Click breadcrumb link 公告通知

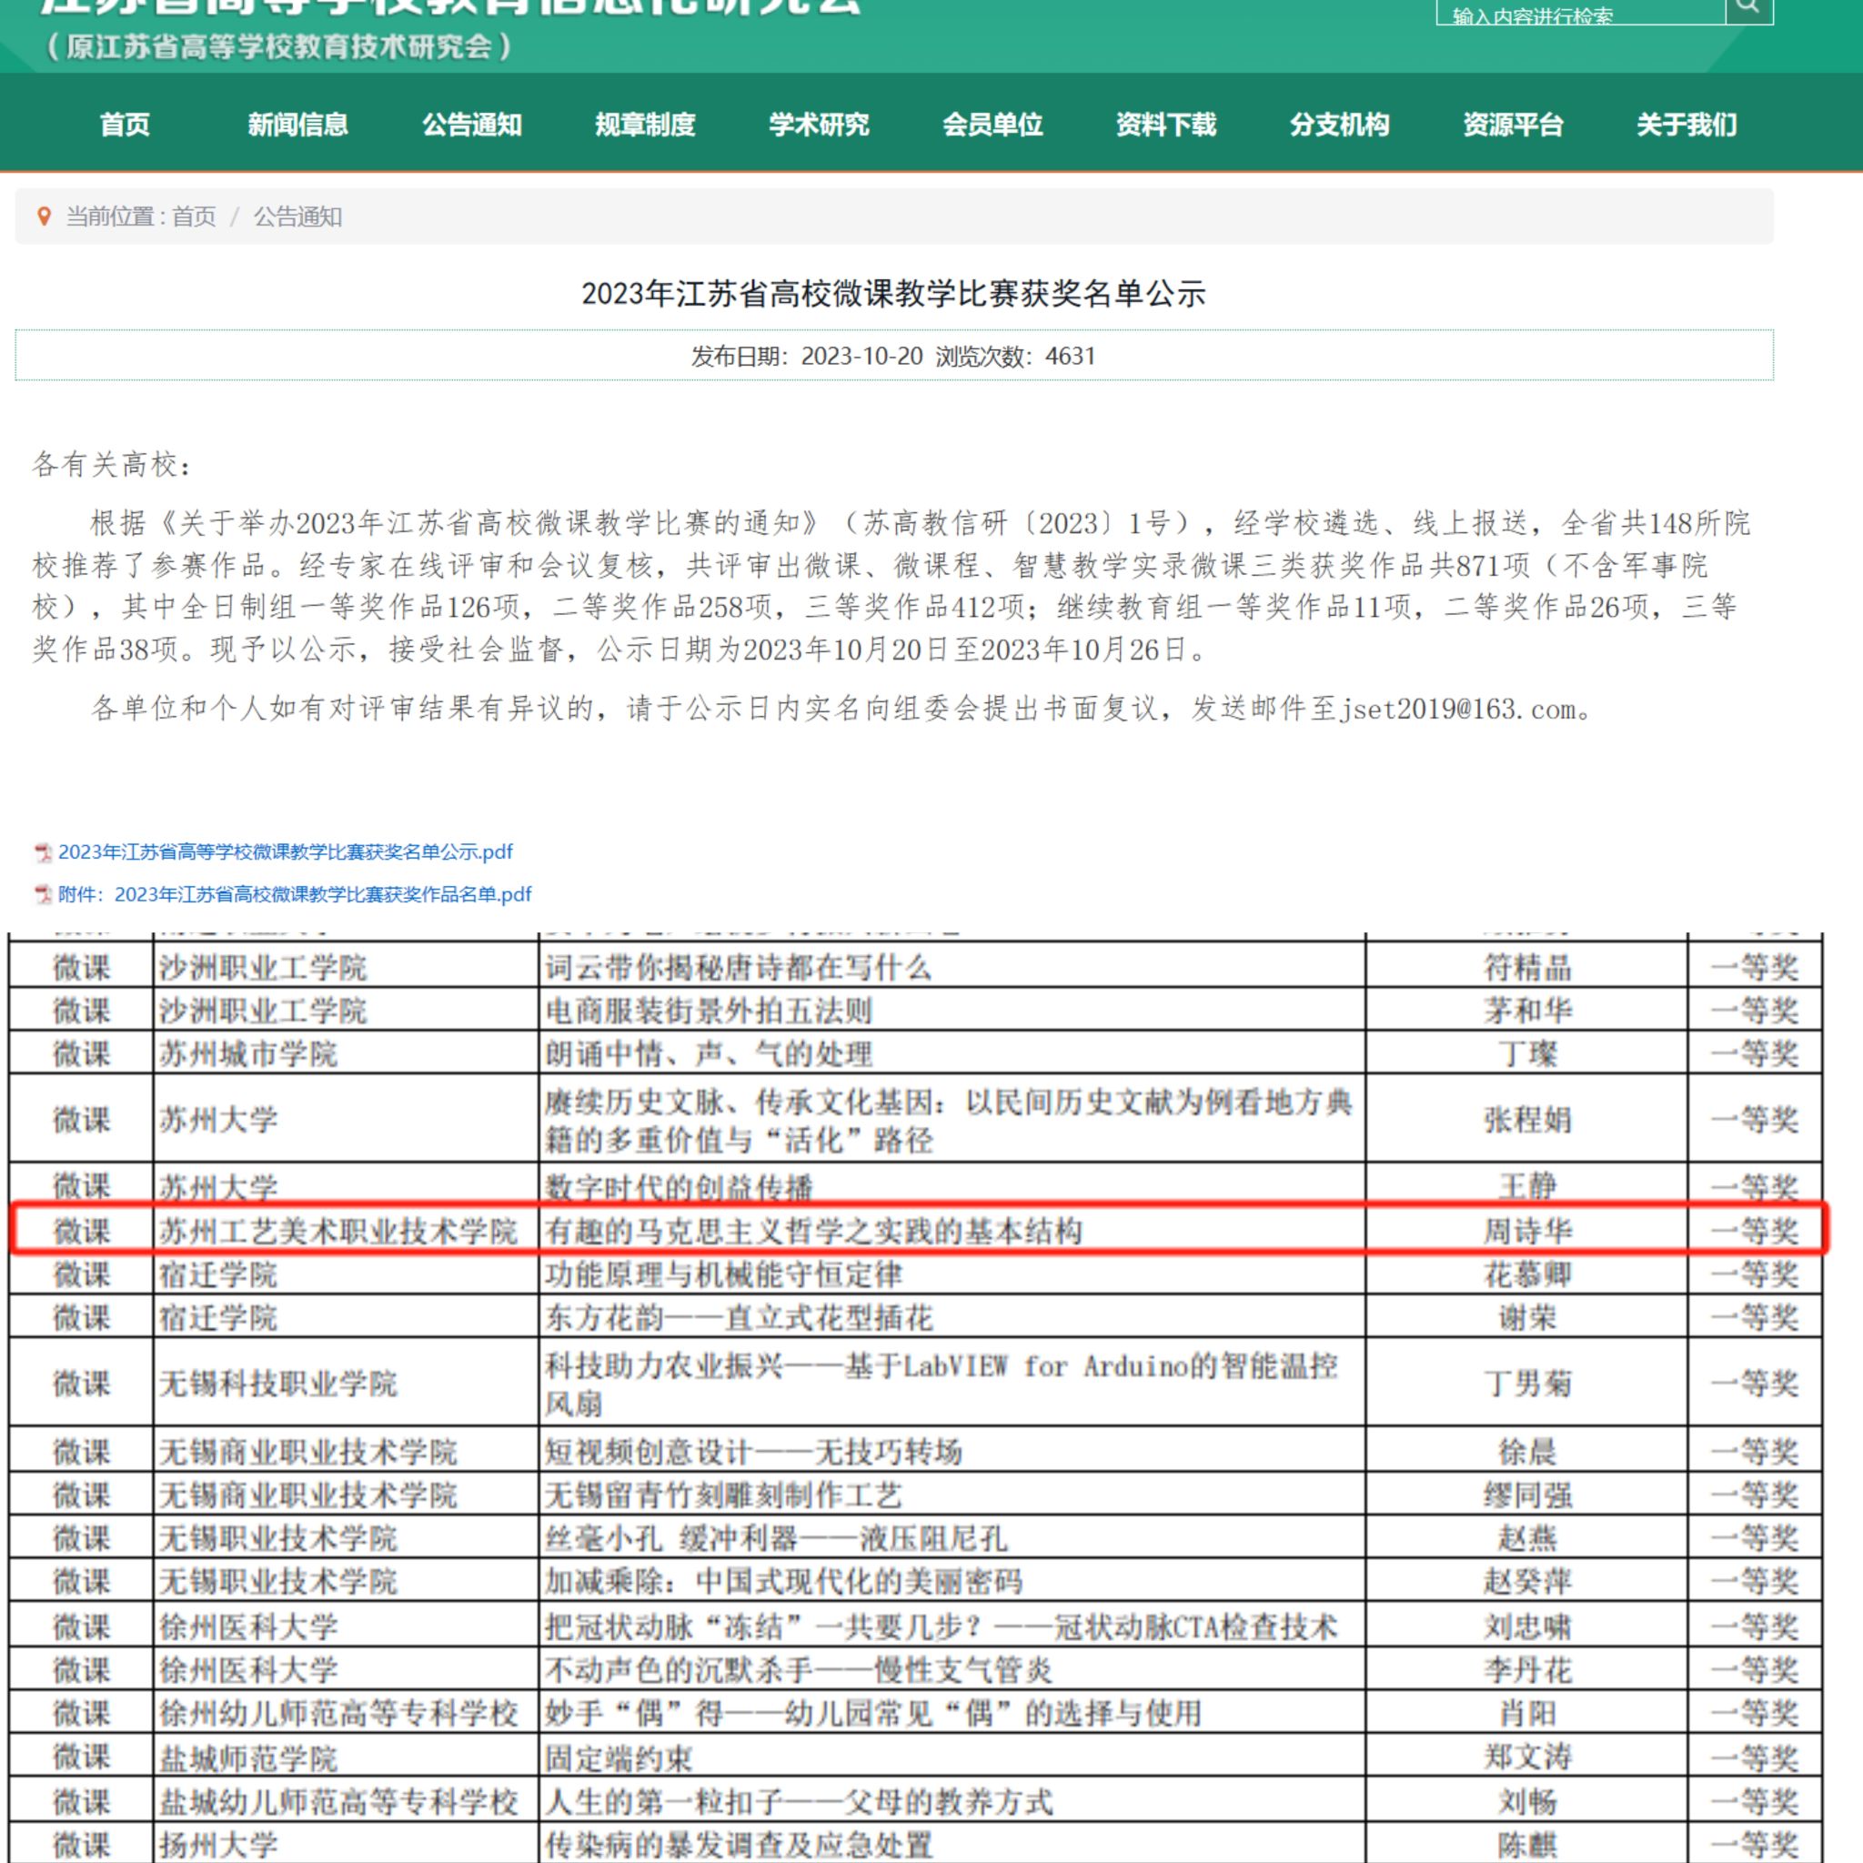point(298,217)
